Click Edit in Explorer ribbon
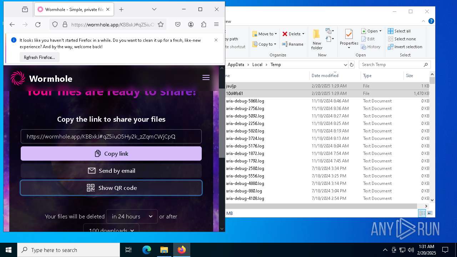Screen dimensions: 457x257 tap(368, 39)
